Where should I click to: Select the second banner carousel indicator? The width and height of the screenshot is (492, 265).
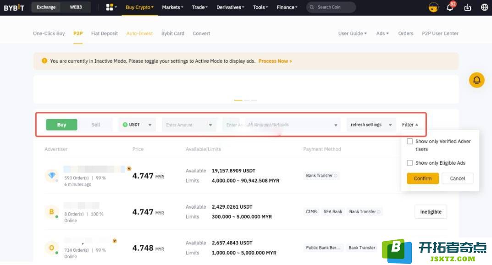[x=247, y=100]
